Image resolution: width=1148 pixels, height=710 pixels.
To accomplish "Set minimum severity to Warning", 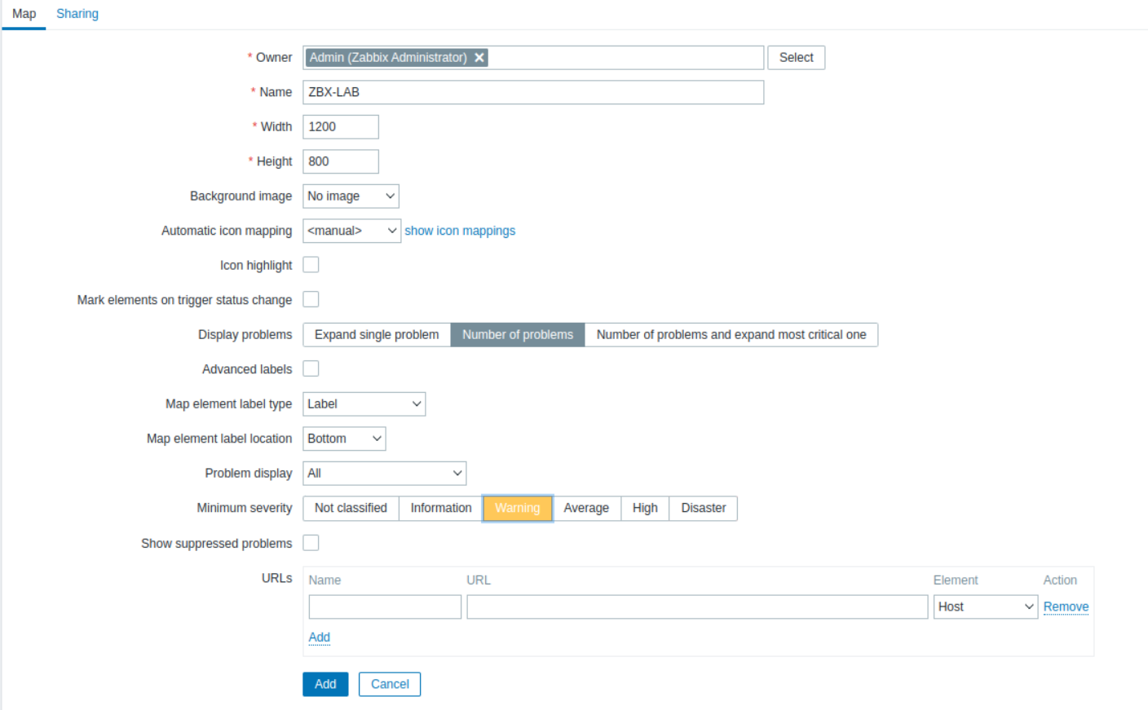I will click(x=518, y=508).
